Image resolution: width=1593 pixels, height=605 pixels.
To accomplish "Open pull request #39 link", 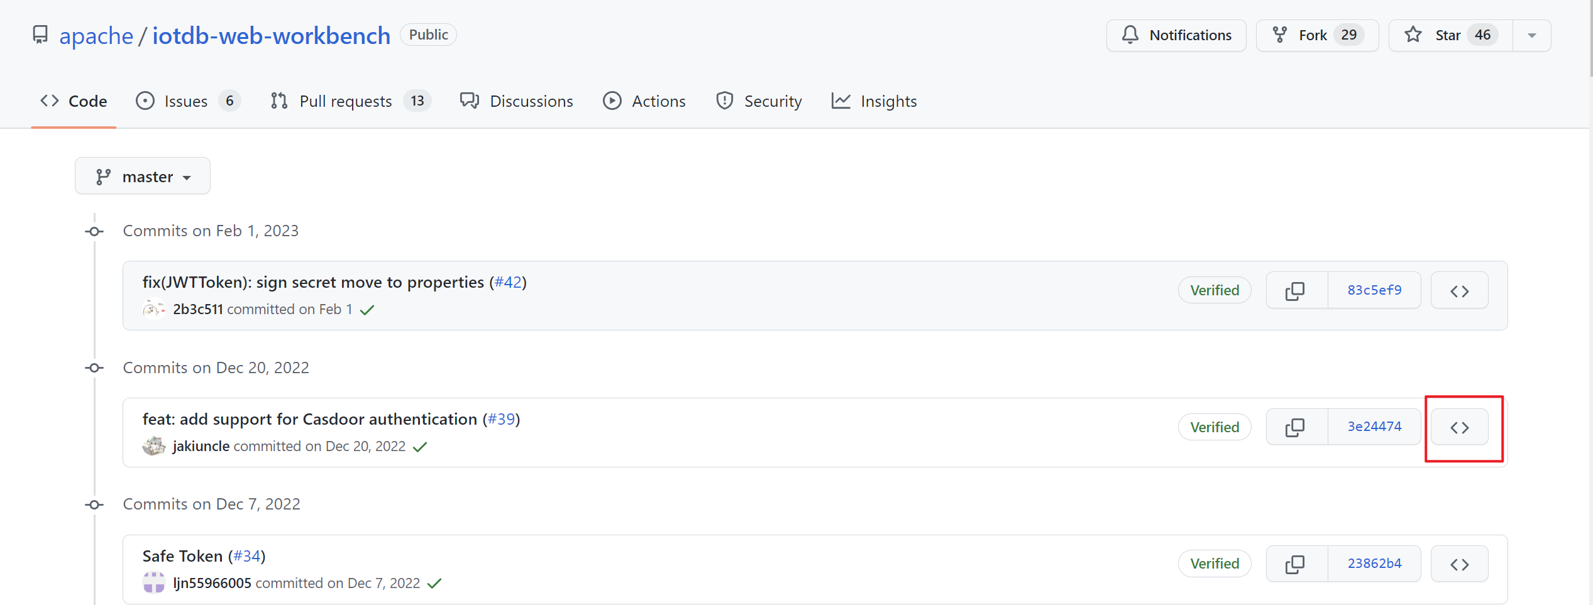I will 502,420.
